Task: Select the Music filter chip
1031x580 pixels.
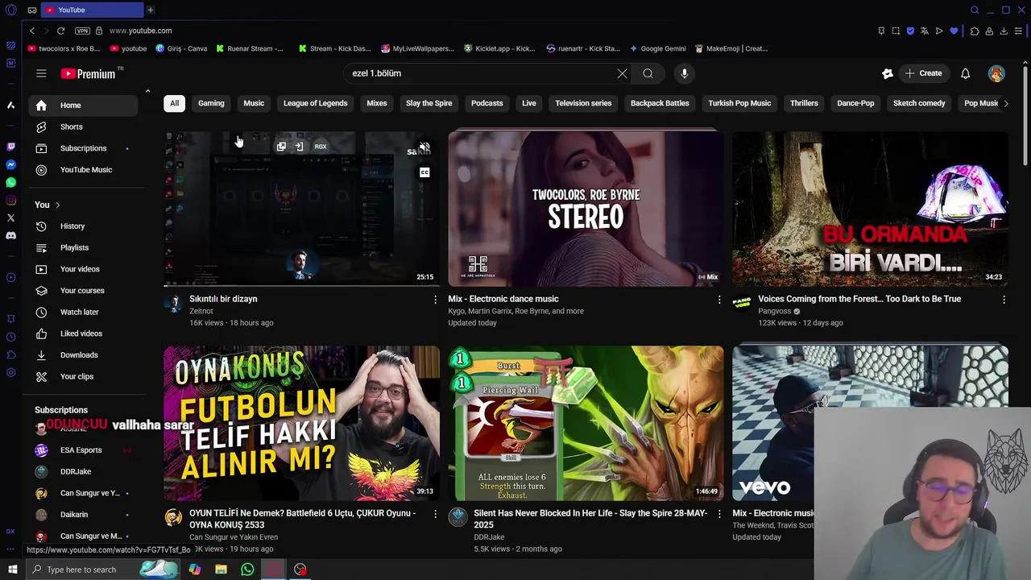Action: point(254,103)
